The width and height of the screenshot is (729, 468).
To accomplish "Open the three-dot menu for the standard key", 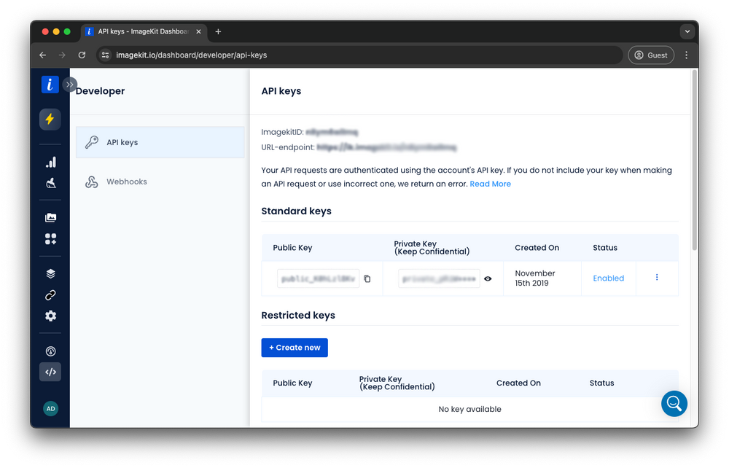I will tap(657, 278).
